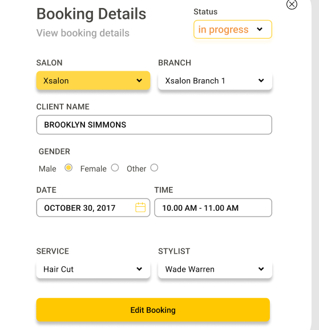Close the Booking Details dialog

(292, 4)
